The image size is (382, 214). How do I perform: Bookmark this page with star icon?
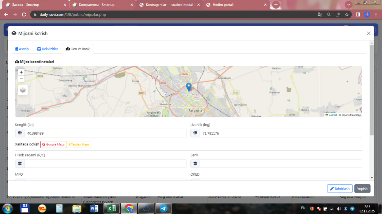tap(347, 14)
